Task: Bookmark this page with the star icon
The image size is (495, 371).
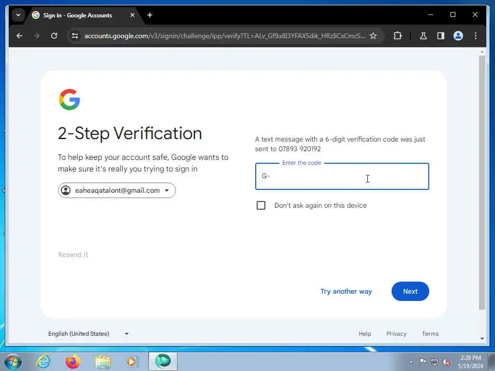Action: (x=373, y=36)
